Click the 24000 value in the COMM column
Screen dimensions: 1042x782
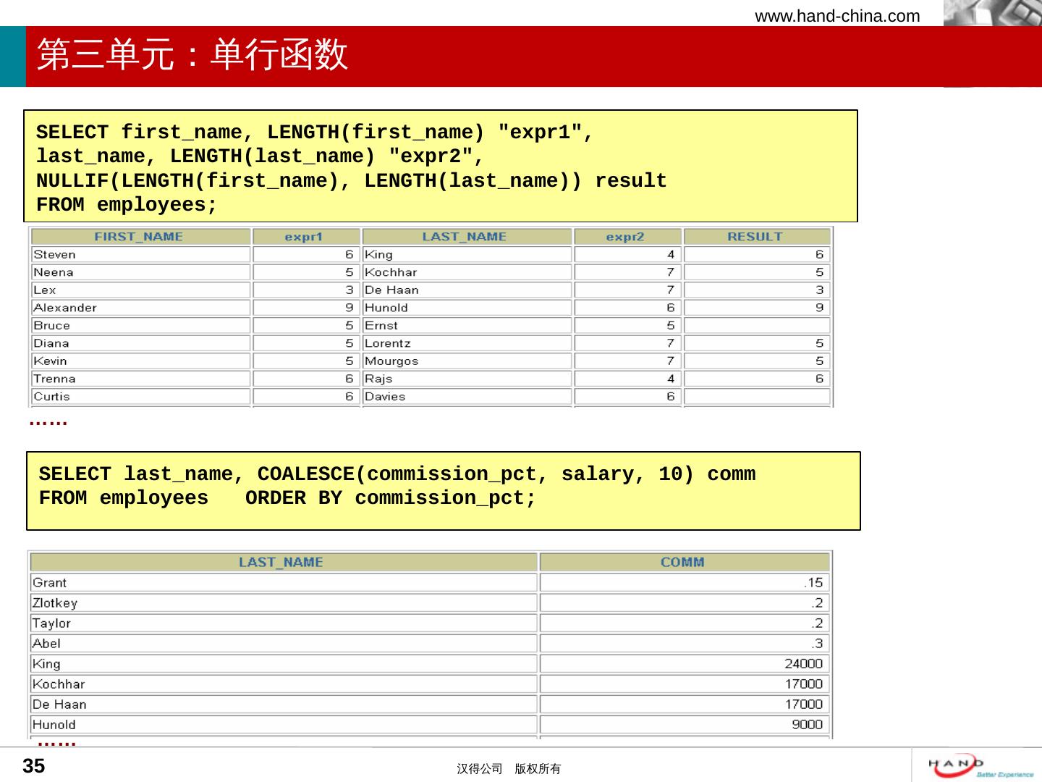[803, 663]
